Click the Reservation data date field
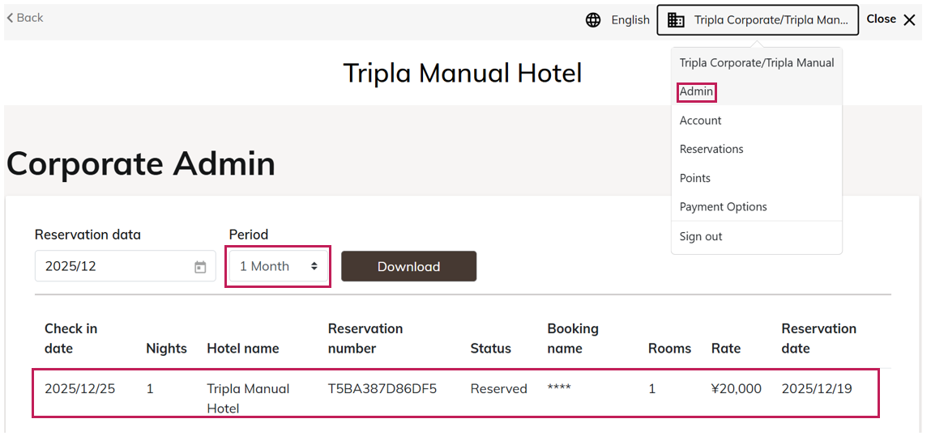 (113, 267)
